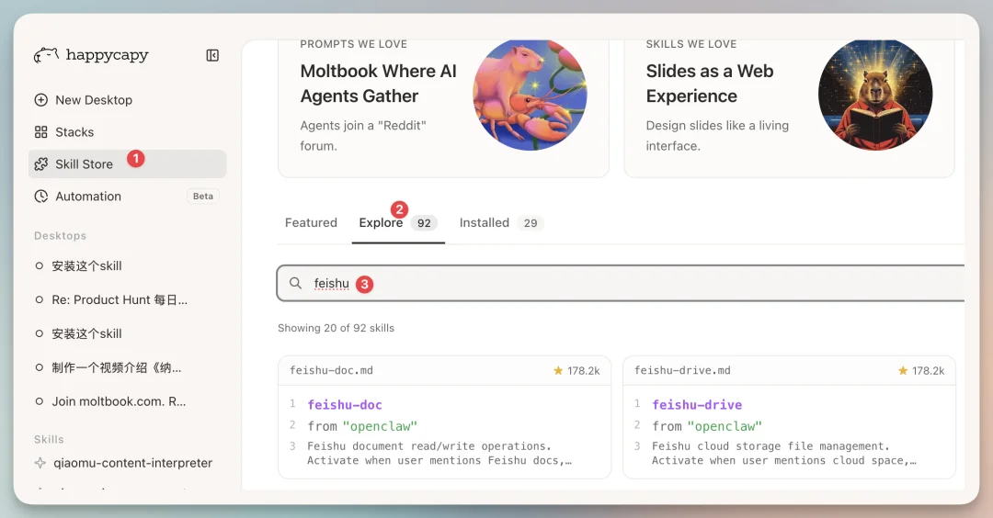Open the Installed tab

point(485,223)
